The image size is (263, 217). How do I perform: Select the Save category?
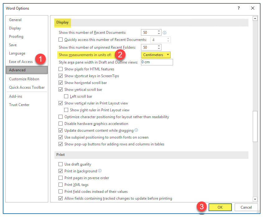27,45
